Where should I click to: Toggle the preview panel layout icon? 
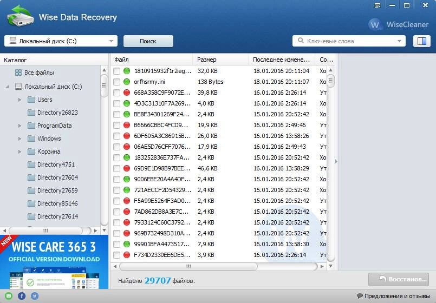pos(421,41)
